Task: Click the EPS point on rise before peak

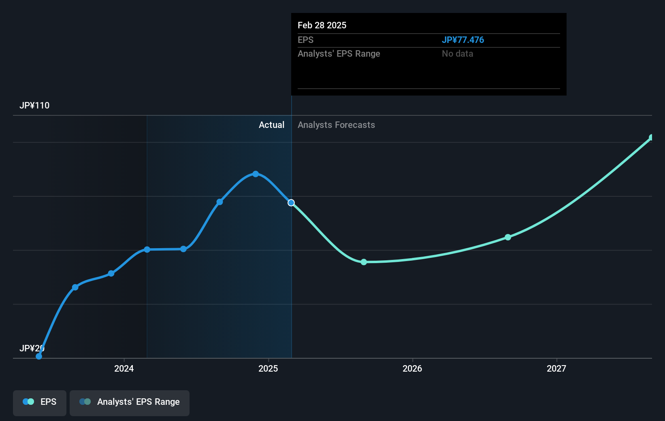Action: [220, 202]
